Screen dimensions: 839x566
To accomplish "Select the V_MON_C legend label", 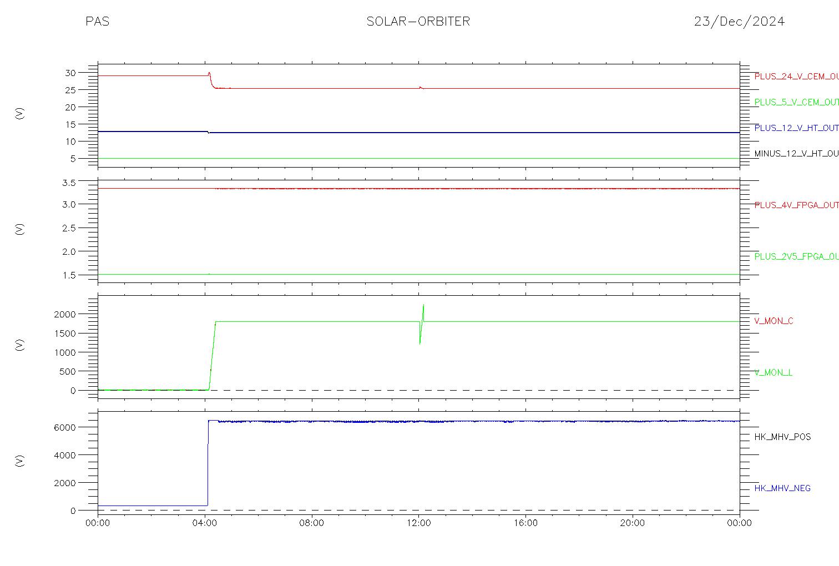I will click(774, 321).
